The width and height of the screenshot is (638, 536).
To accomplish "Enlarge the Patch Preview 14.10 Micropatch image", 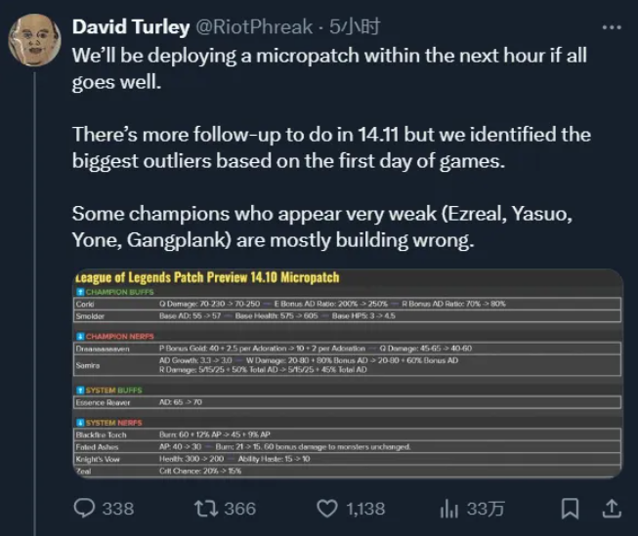I will click(348, 373).
